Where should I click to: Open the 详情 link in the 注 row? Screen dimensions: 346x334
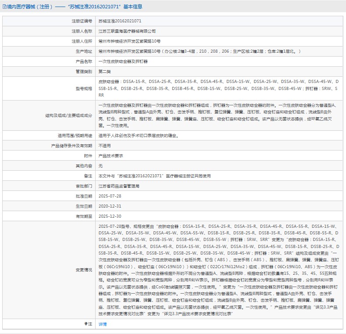click(103, 324)
